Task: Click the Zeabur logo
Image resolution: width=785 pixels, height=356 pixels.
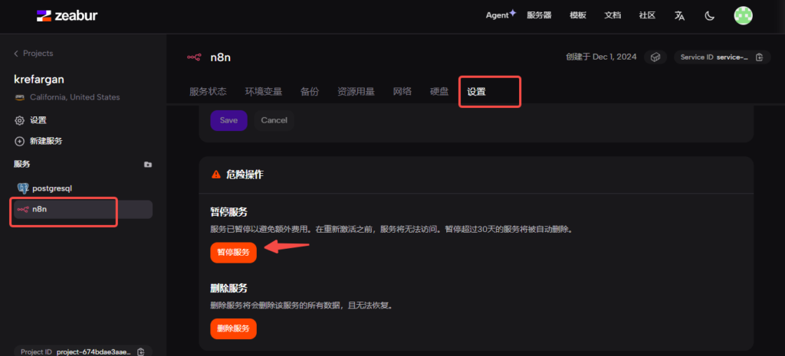Action: [67, 15]
